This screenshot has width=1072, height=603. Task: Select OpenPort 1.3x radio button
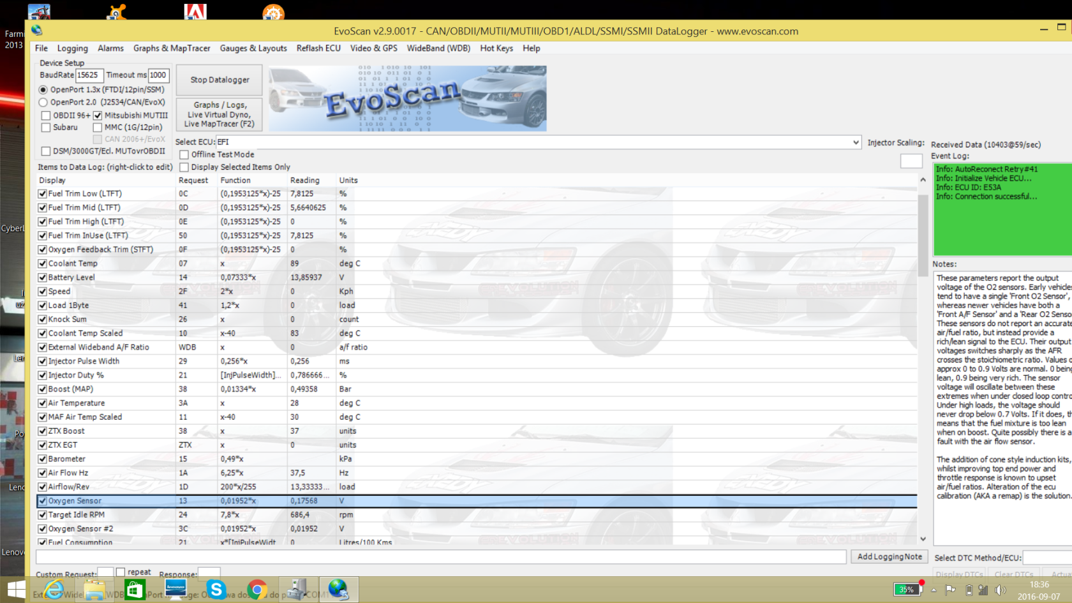pyautogui.click(x=43, y=90)
